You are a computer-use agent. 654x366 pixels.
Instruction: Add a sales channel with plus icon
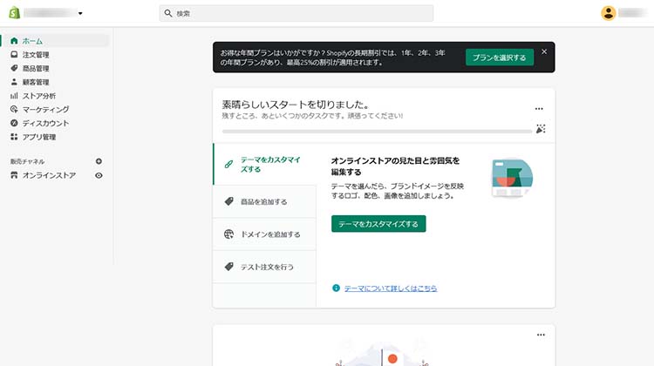[x=99, y=161]
